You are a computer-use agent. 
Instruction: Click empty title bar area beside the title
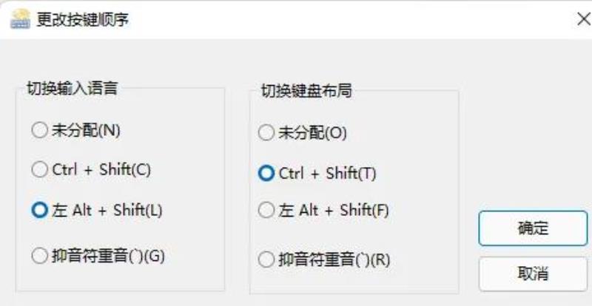tap(340, 20)
